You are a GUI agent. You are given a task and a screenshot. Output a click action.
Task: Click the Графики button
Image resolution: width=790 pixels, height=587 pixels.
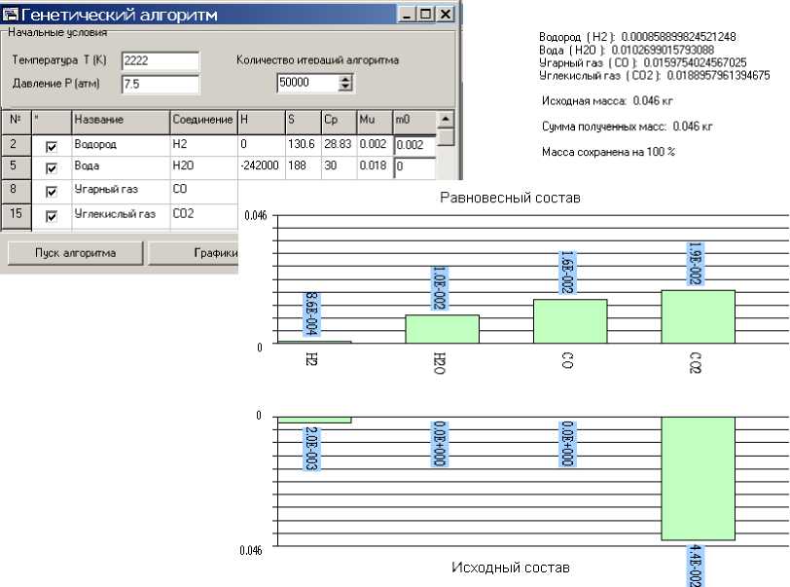193,253
